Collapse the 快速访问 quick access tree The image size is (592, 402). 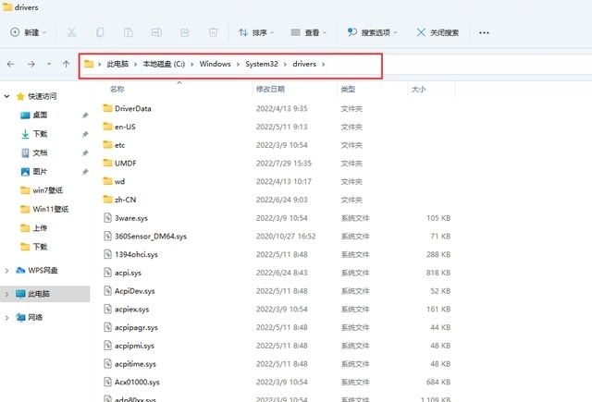click(x=8, y=96)
